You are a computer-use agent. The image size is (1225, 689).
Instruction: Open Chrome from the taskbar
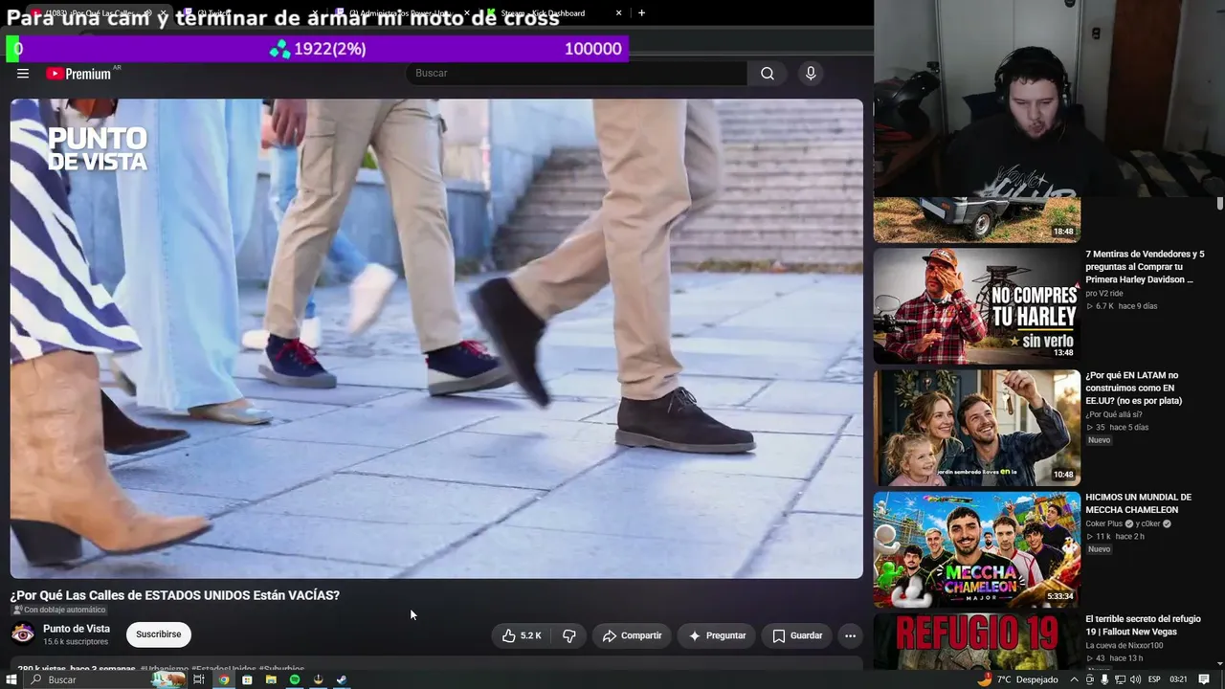[x=223, y=679]
